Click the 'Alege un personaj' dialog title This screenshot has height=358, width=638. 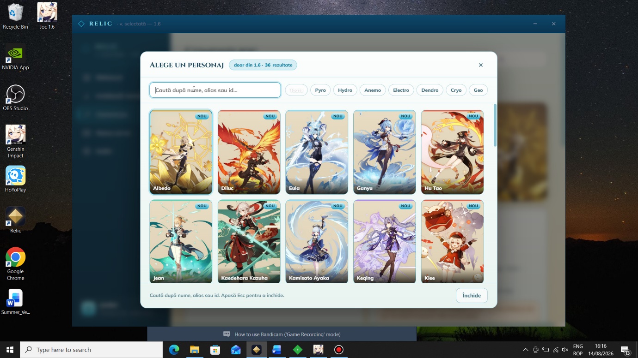click(x=187, y=65)
